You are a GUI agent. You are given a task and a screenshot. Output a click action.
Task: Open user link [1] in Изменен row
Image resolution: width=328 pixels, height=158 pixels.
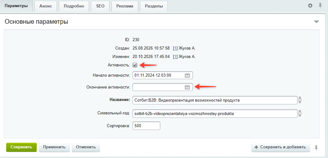click(x=175, y=57)
